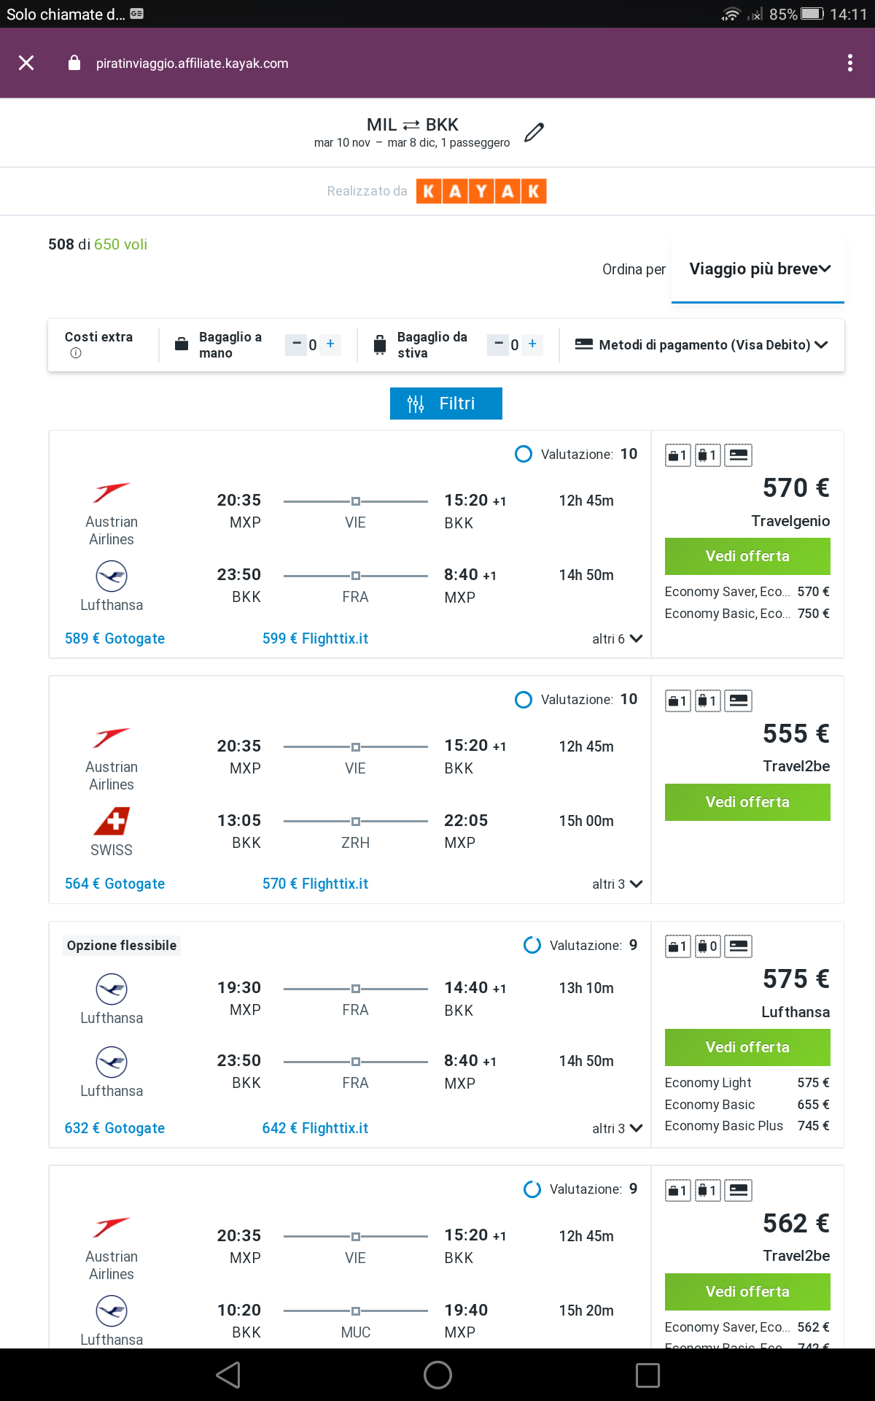Increase Bagaglio da stiva count
The width and height of the screenshot is (875, 1401).
tap(532, 344)
